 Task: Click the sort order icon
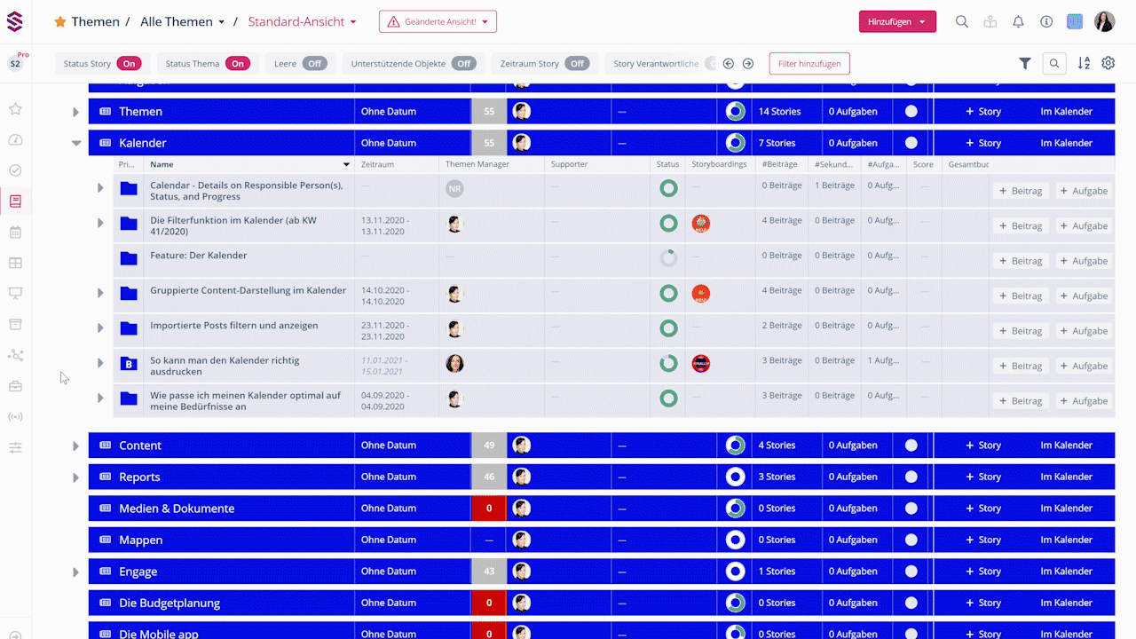(1084, 63)
